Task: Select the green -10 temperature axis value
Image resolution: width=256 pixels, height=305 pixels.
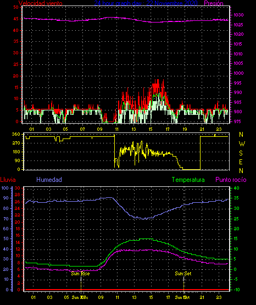Action: pos(237,290)
